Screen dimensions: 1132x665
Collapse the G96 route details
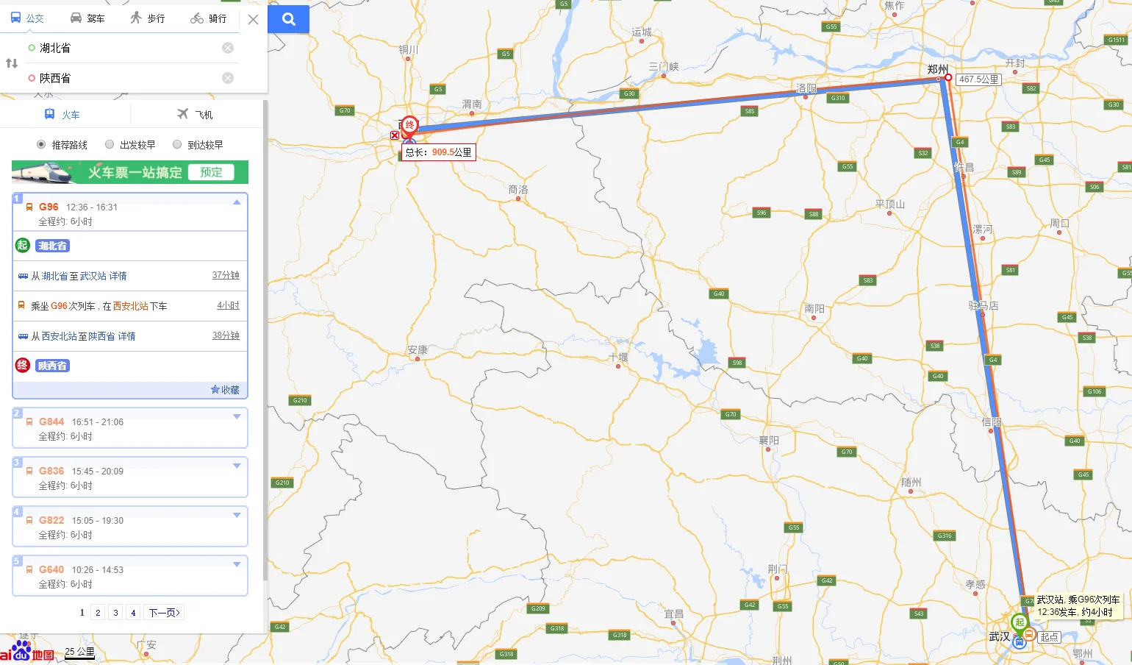coord(237,202)
